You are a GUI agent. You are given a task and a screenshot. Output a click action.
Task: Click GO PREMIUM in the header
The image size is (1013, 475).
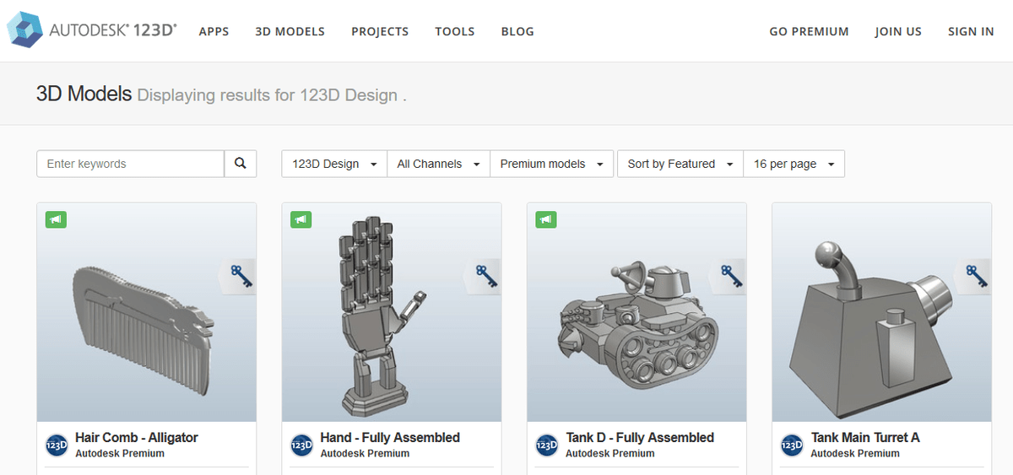(x=809, y=31)
